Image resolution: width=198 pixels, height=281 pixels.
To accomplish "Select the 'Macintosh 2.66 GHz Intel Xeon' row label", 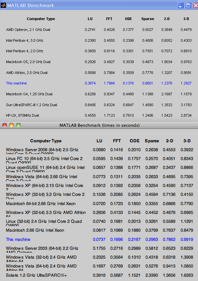I will coord(35,230).
